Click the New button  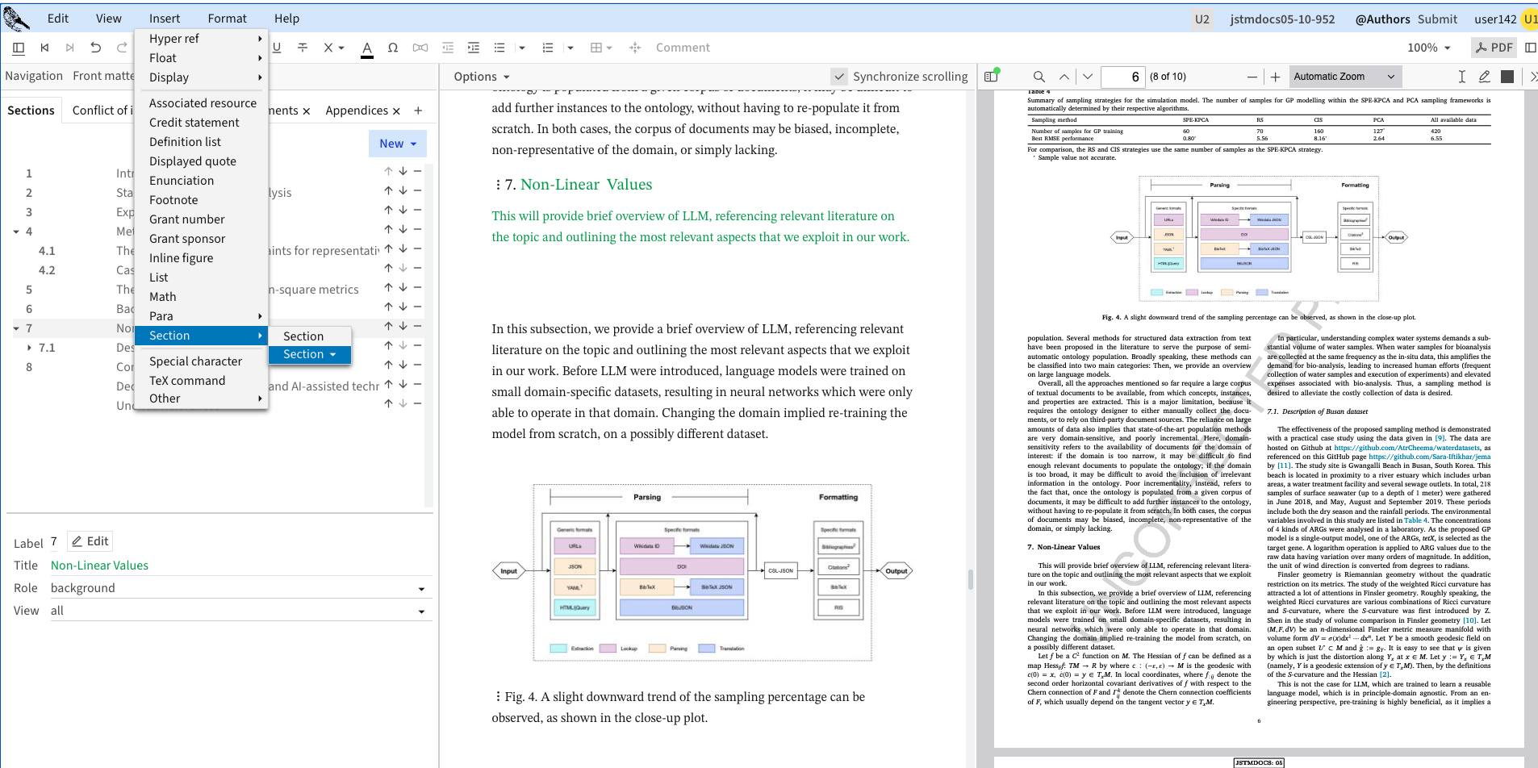(397, 144)
